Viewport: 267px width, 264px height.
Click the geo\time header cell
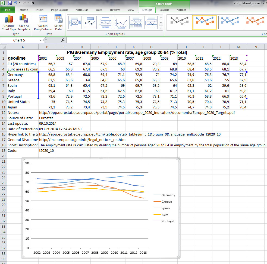click(23, 58)
